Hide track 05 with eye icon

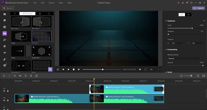coord(4,91)
